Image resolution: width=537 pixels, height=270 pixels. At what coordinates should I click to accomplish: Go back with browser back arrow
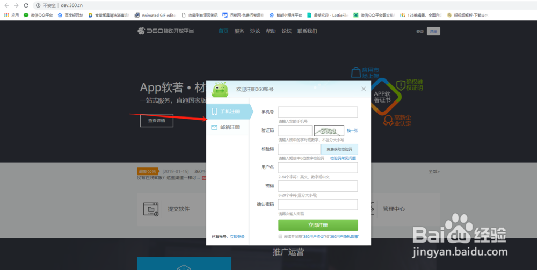tap(6, 5)
